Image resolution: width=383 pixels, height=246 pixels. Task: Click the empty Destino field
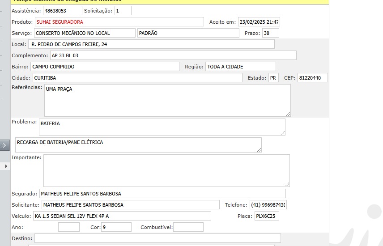pyautogui.click(x=157, y=238)
